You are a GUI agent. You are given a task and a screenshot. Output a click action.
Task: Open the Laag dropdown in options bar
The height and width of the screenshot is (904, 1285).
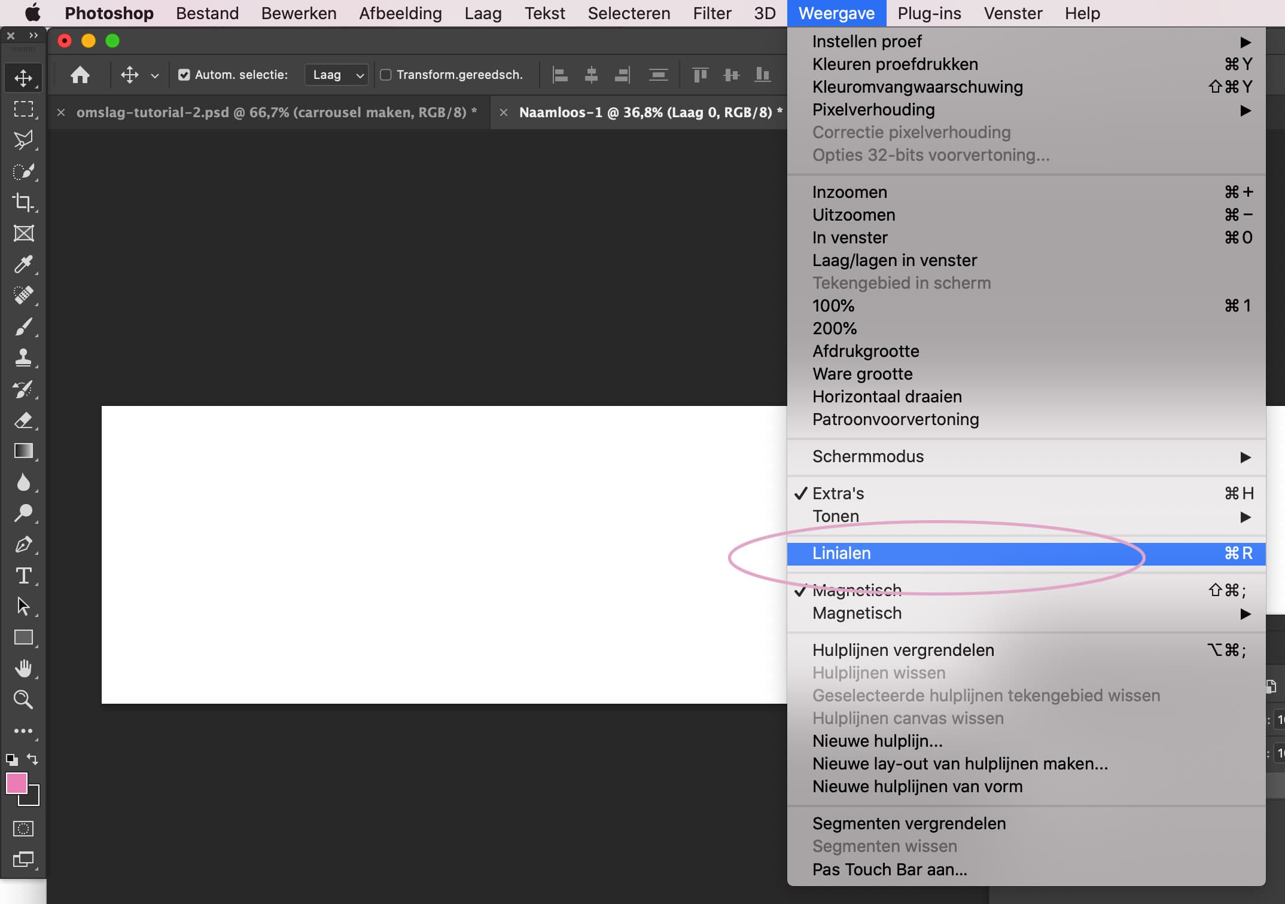337,75
